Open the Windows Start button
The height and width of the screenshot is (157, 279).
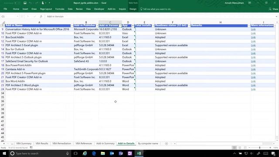click(x=4, y=153)
